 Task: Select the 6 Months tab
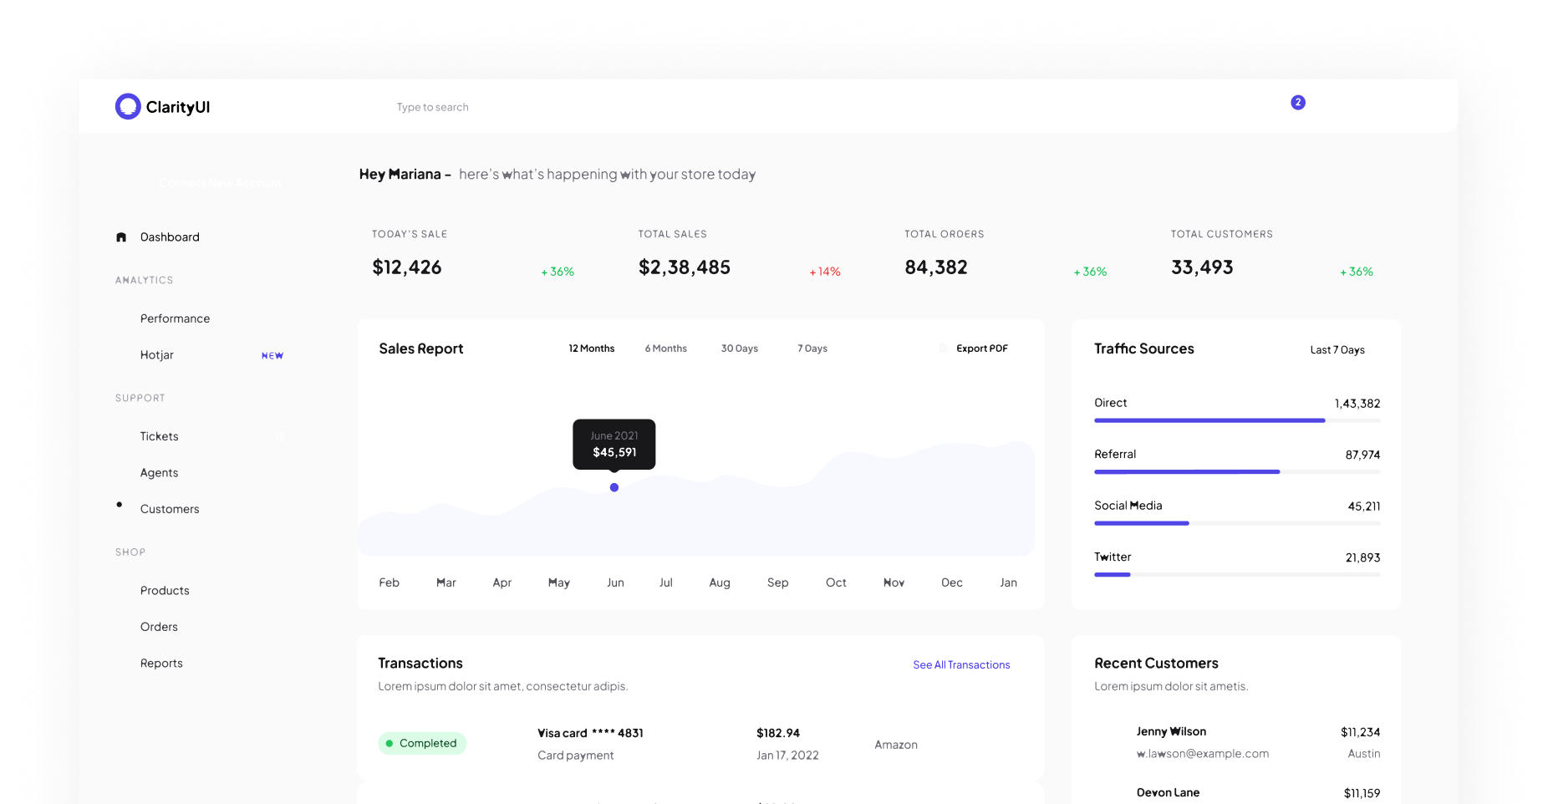(x=665, y=349)
